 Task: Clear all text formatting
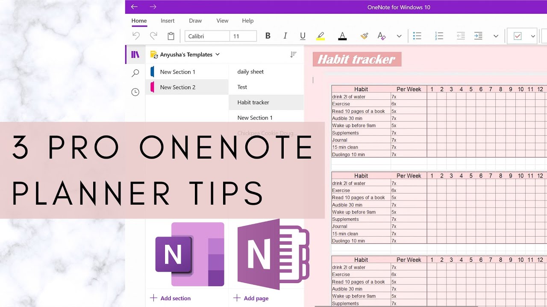point(382,36)
